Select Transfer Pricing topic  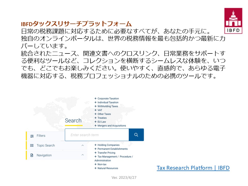tap(106, 153)
